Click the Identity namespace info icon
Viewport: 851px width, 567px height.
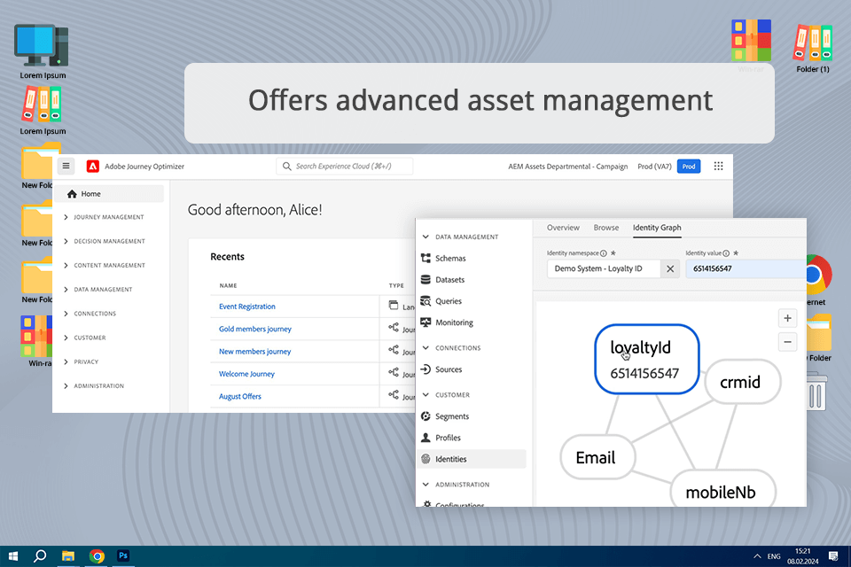point(604,253)
